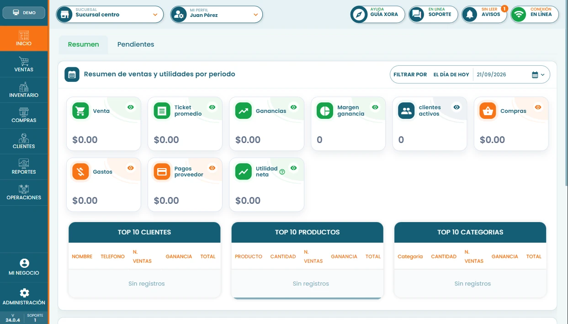Open Avisos notifications bell
568x324 pixels.
click(484, 14)
